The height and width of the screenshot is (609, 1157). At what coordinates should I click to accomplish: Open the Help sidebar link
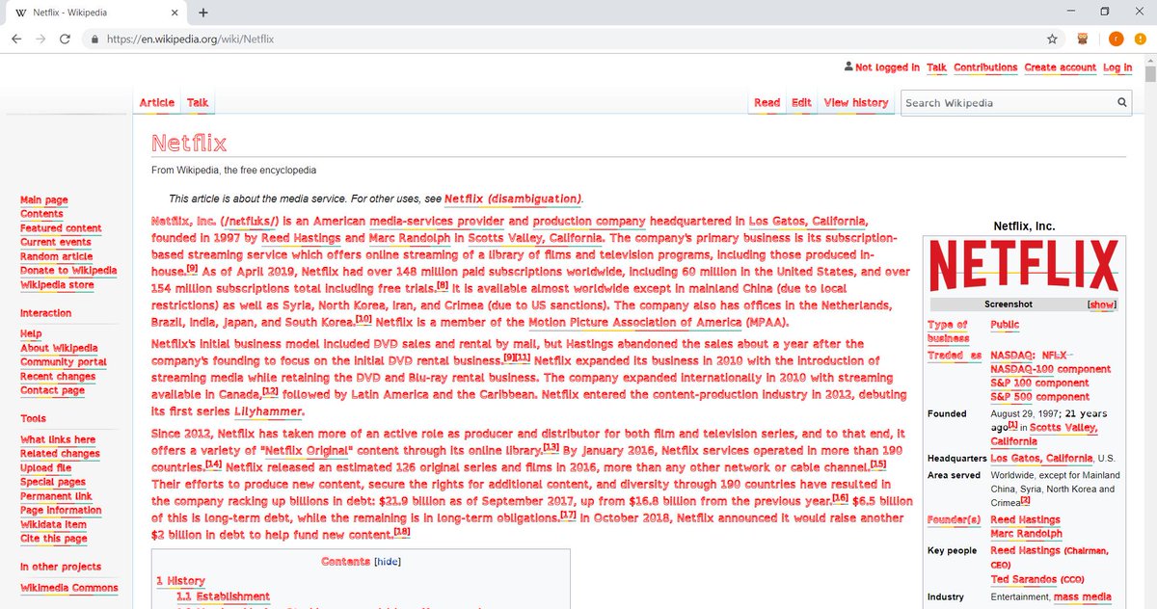point(31,334)
